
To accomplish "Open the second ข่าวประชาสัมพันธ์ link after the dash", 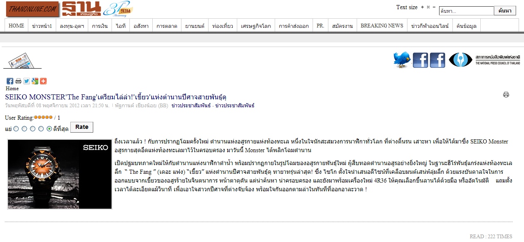I will click(x=235, y=106).
